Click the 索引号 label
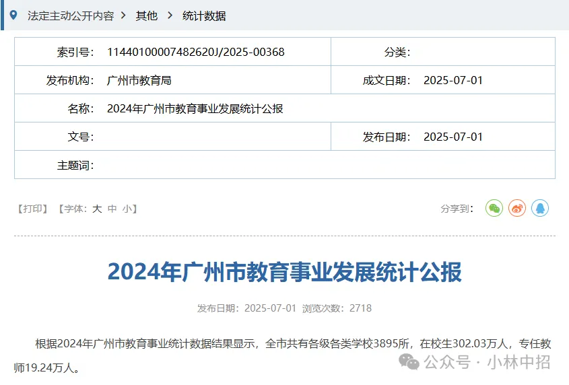Image resolution: width=569 pixels, height=385 pixels. pos(75,52)
